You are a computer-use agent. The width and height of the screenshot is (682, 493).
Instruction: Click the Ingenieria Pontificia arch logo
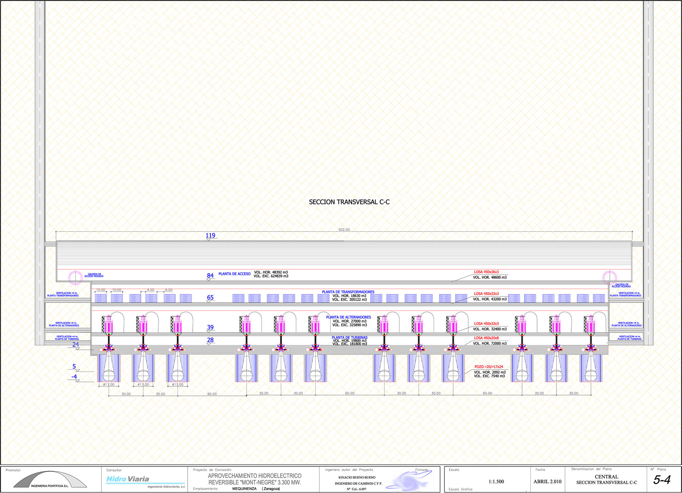(x=50, y=480)
